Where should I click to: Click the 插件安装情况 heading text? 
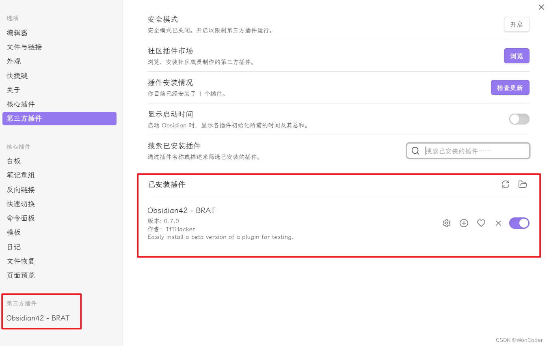click(170, 83)
